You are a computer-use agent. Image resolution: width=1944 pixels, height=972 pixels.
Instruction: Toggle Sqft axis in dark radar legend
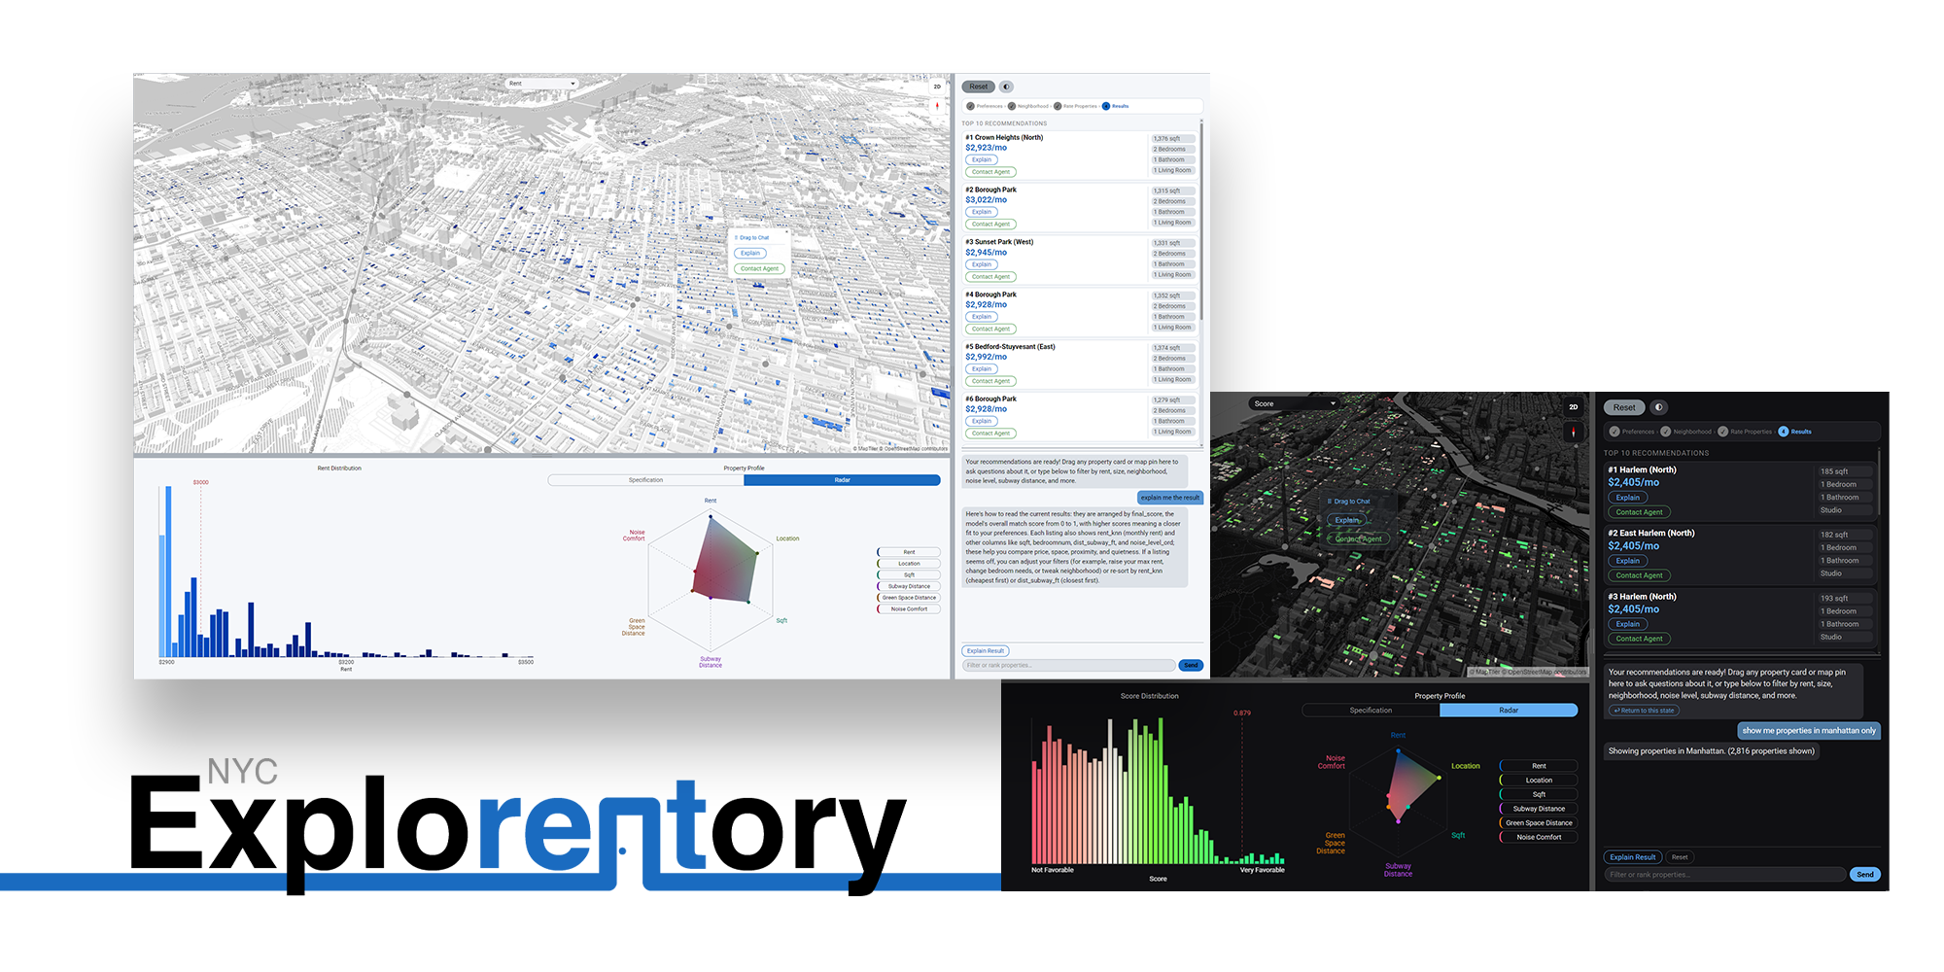1539,794
